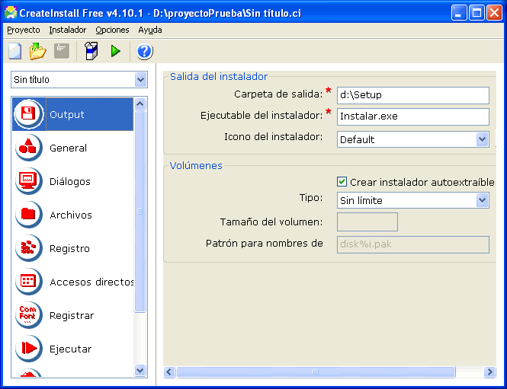507x389 pixels.
Task: Open the Instalador menu
Action: 68,30
